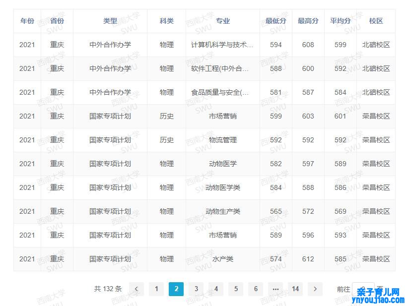Click the ellipsis to reveal more pages
Image resolution: width=408 pixels, height=306 pixels.
pyautogui.click(x=276, y=289)
